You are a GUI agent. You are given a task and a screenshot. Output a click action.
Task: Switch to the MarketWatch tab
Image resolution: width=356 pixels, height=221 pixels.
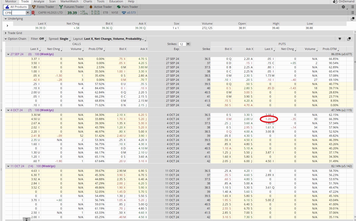click(70, 2)
